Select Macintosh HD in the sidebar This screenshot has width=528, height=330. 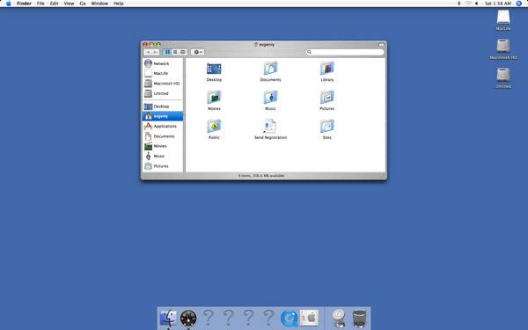pos(163,84)
